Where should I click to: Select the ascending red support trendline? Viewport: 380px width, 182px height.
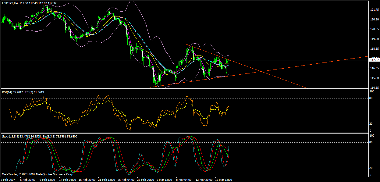(x=259, y=72)
